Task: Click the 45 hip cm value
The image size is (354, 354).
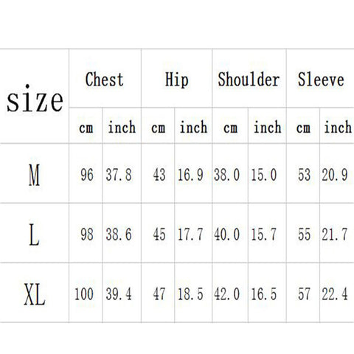Action: [159, 235]
